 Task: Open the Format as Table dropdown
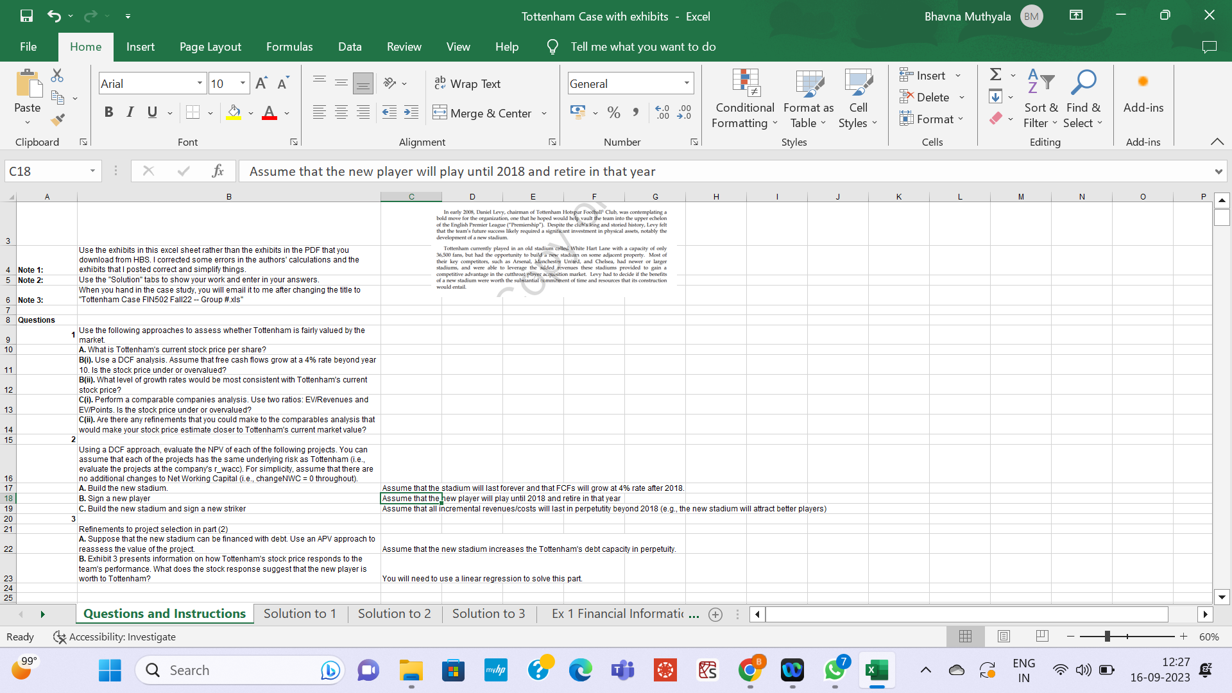click(x=809, y=99)
